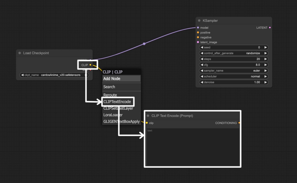Viewport: 297px width, 183px height.
Task: Click the KSampler positive input socket
Action: pos(198,33)
